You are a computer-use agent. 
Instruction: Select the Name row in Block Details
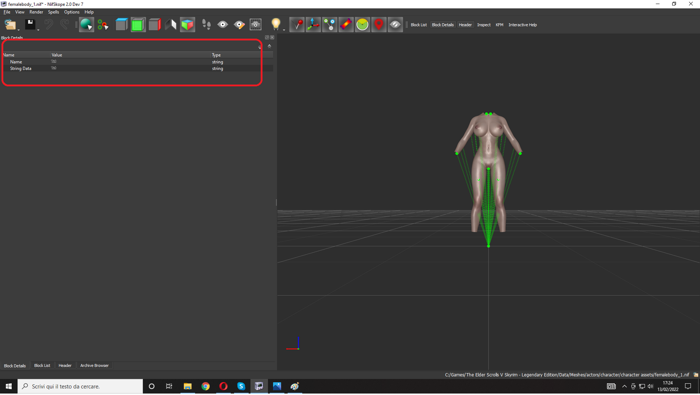pyautogui.click(x=137, y=62)
